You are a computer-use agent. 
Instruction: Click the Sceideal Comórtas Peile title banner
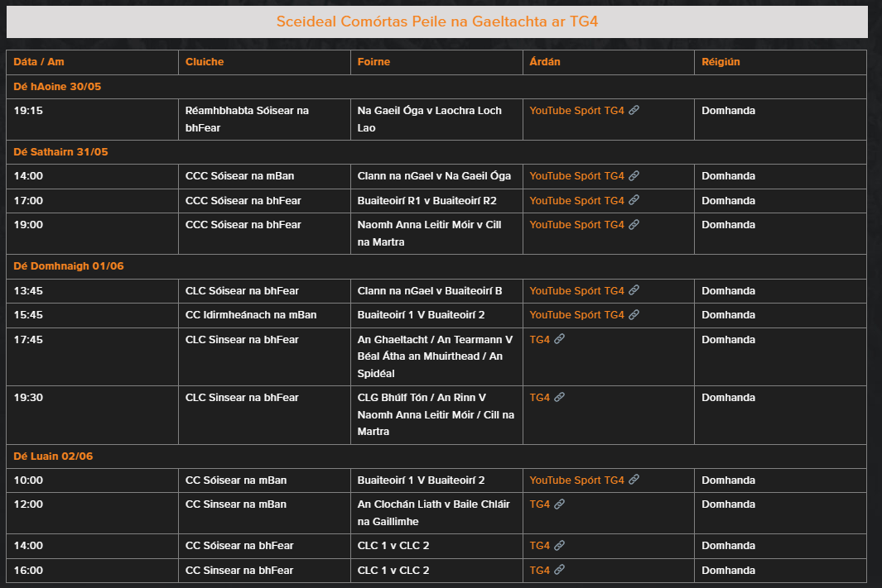436,22
